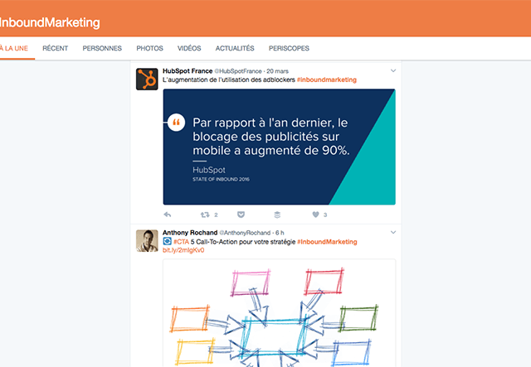Image resolution: width=531 pixels, height=367 pixels.
Task: Reply to the HubSpot France tweet
Action: (168, 215)
